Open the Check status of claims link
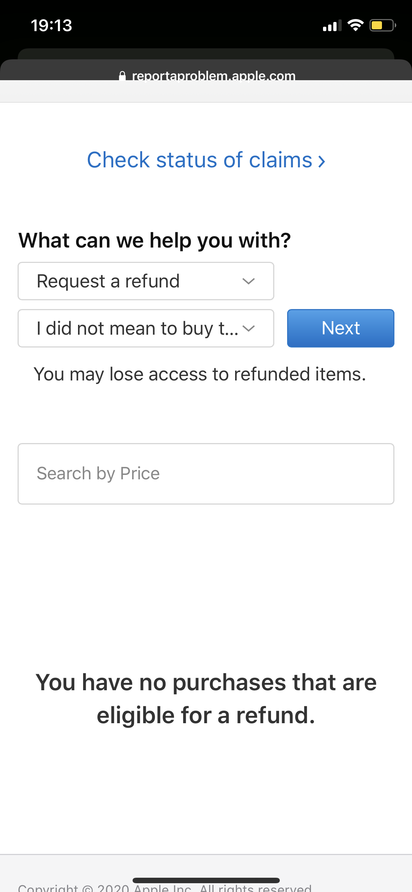Viewport: 412px width, 892px height. tap(200, 160)
